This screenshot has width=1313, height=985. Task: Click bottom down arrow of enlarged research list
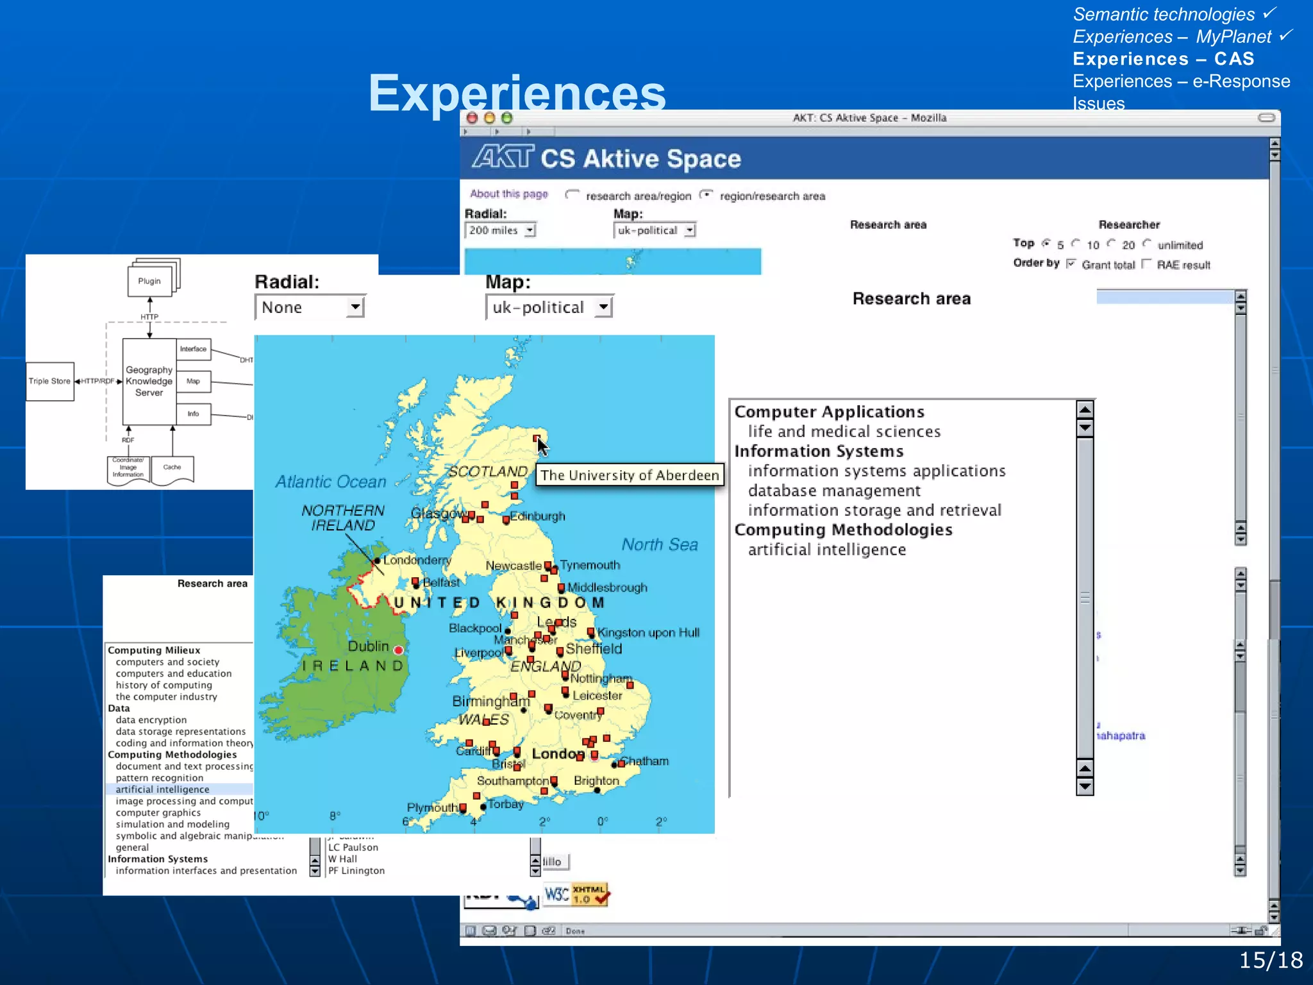click(x=1085, y=786)
